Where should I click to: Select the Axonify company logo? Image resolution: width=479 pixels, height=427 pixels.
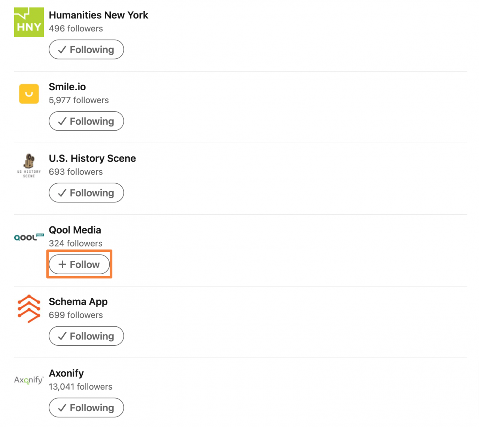point(28,379)
